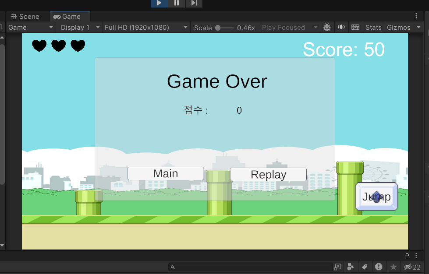Click the Play button in the toolbar
The height and width of the screenshot is (274, 429).
(x=159, y=3)
